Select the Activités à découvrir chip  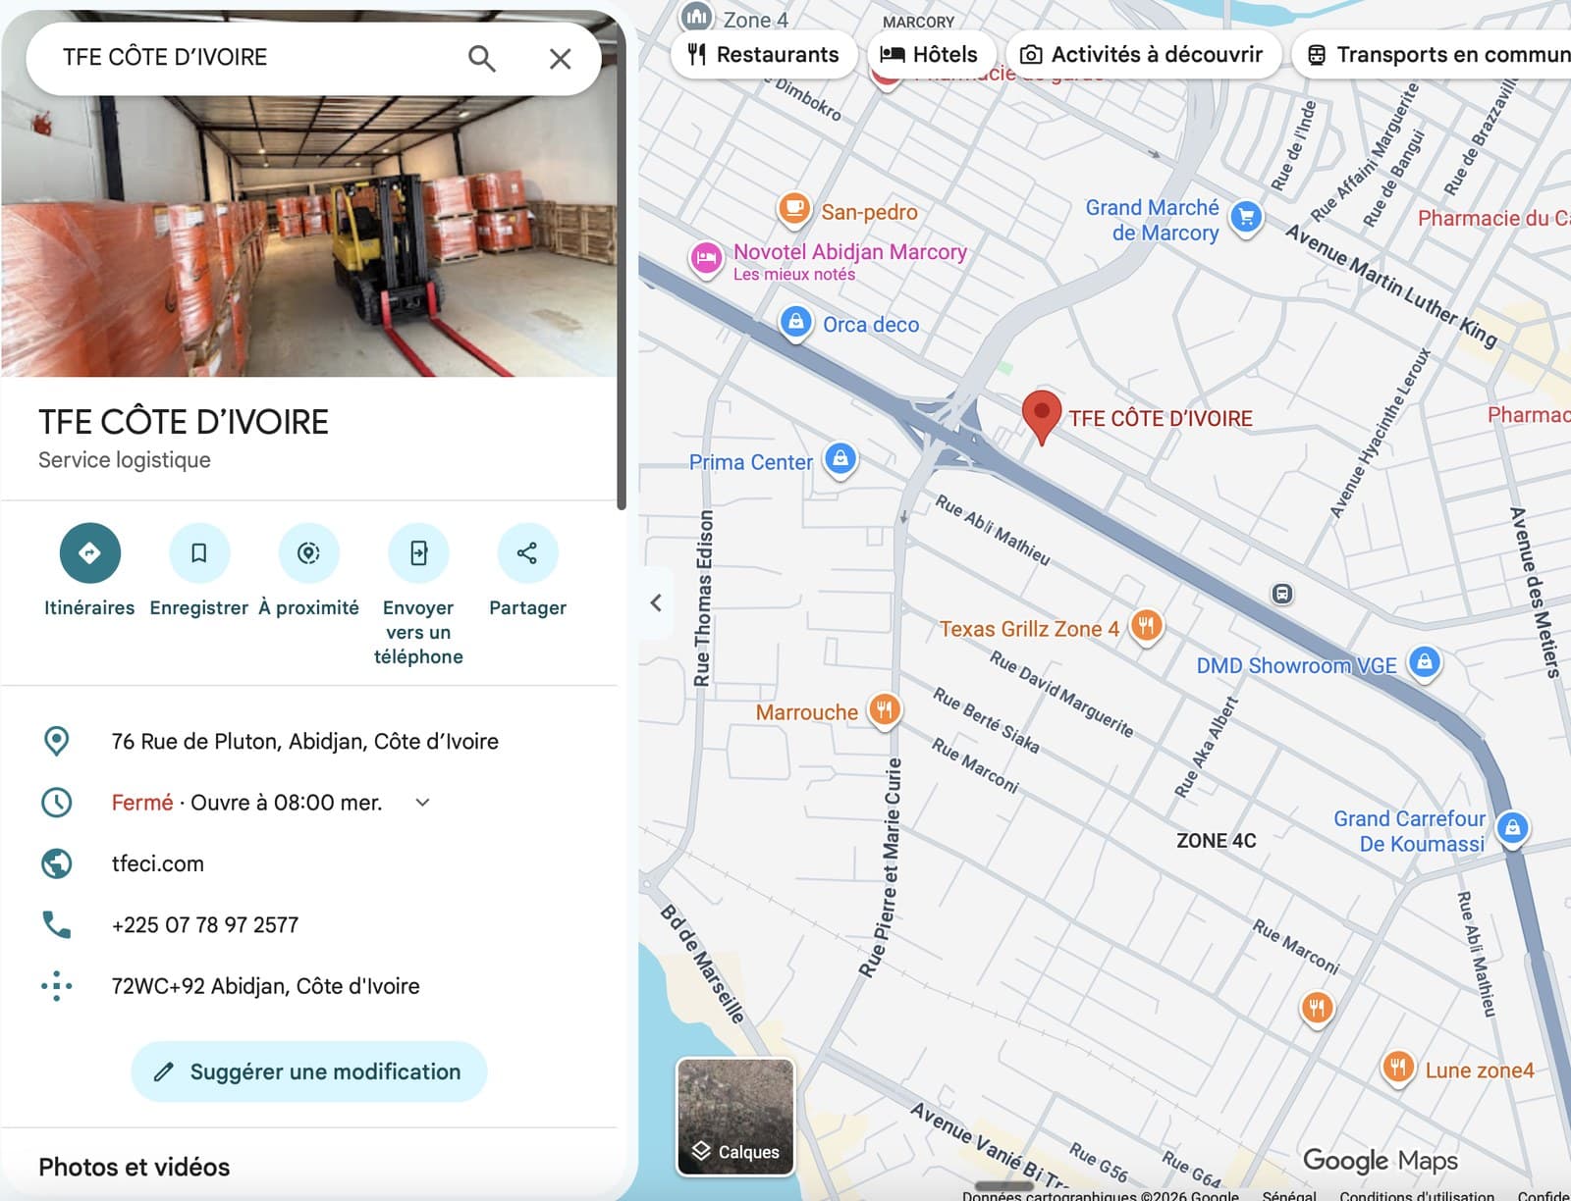point(1142,54)
